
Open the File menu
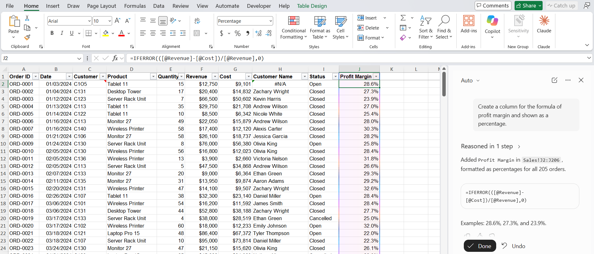point(10,6)
